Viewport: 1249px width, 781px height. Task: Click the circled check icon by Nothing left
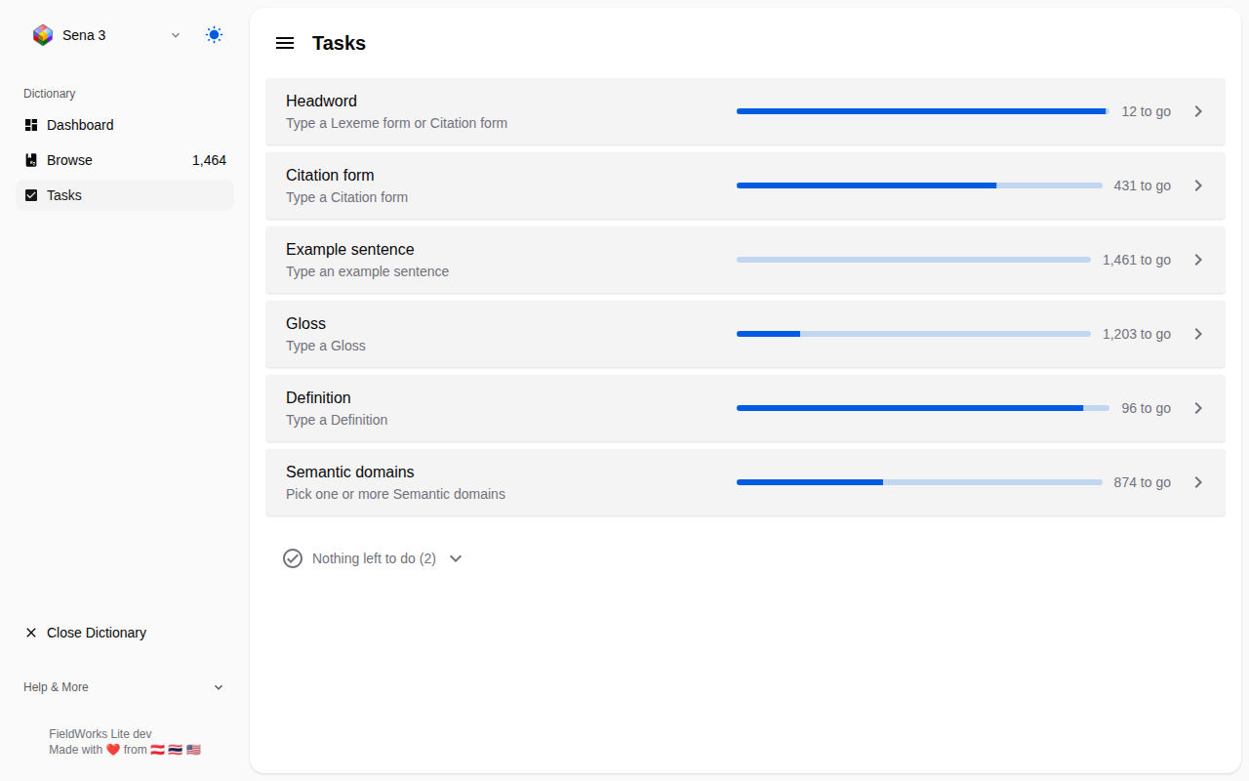click(x=293, y=558)
